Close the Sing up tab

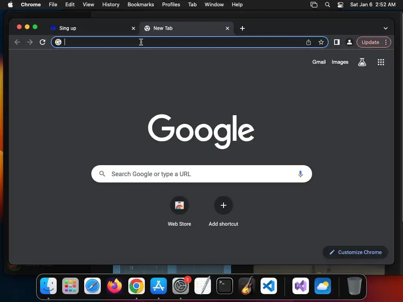pos(133,28)
